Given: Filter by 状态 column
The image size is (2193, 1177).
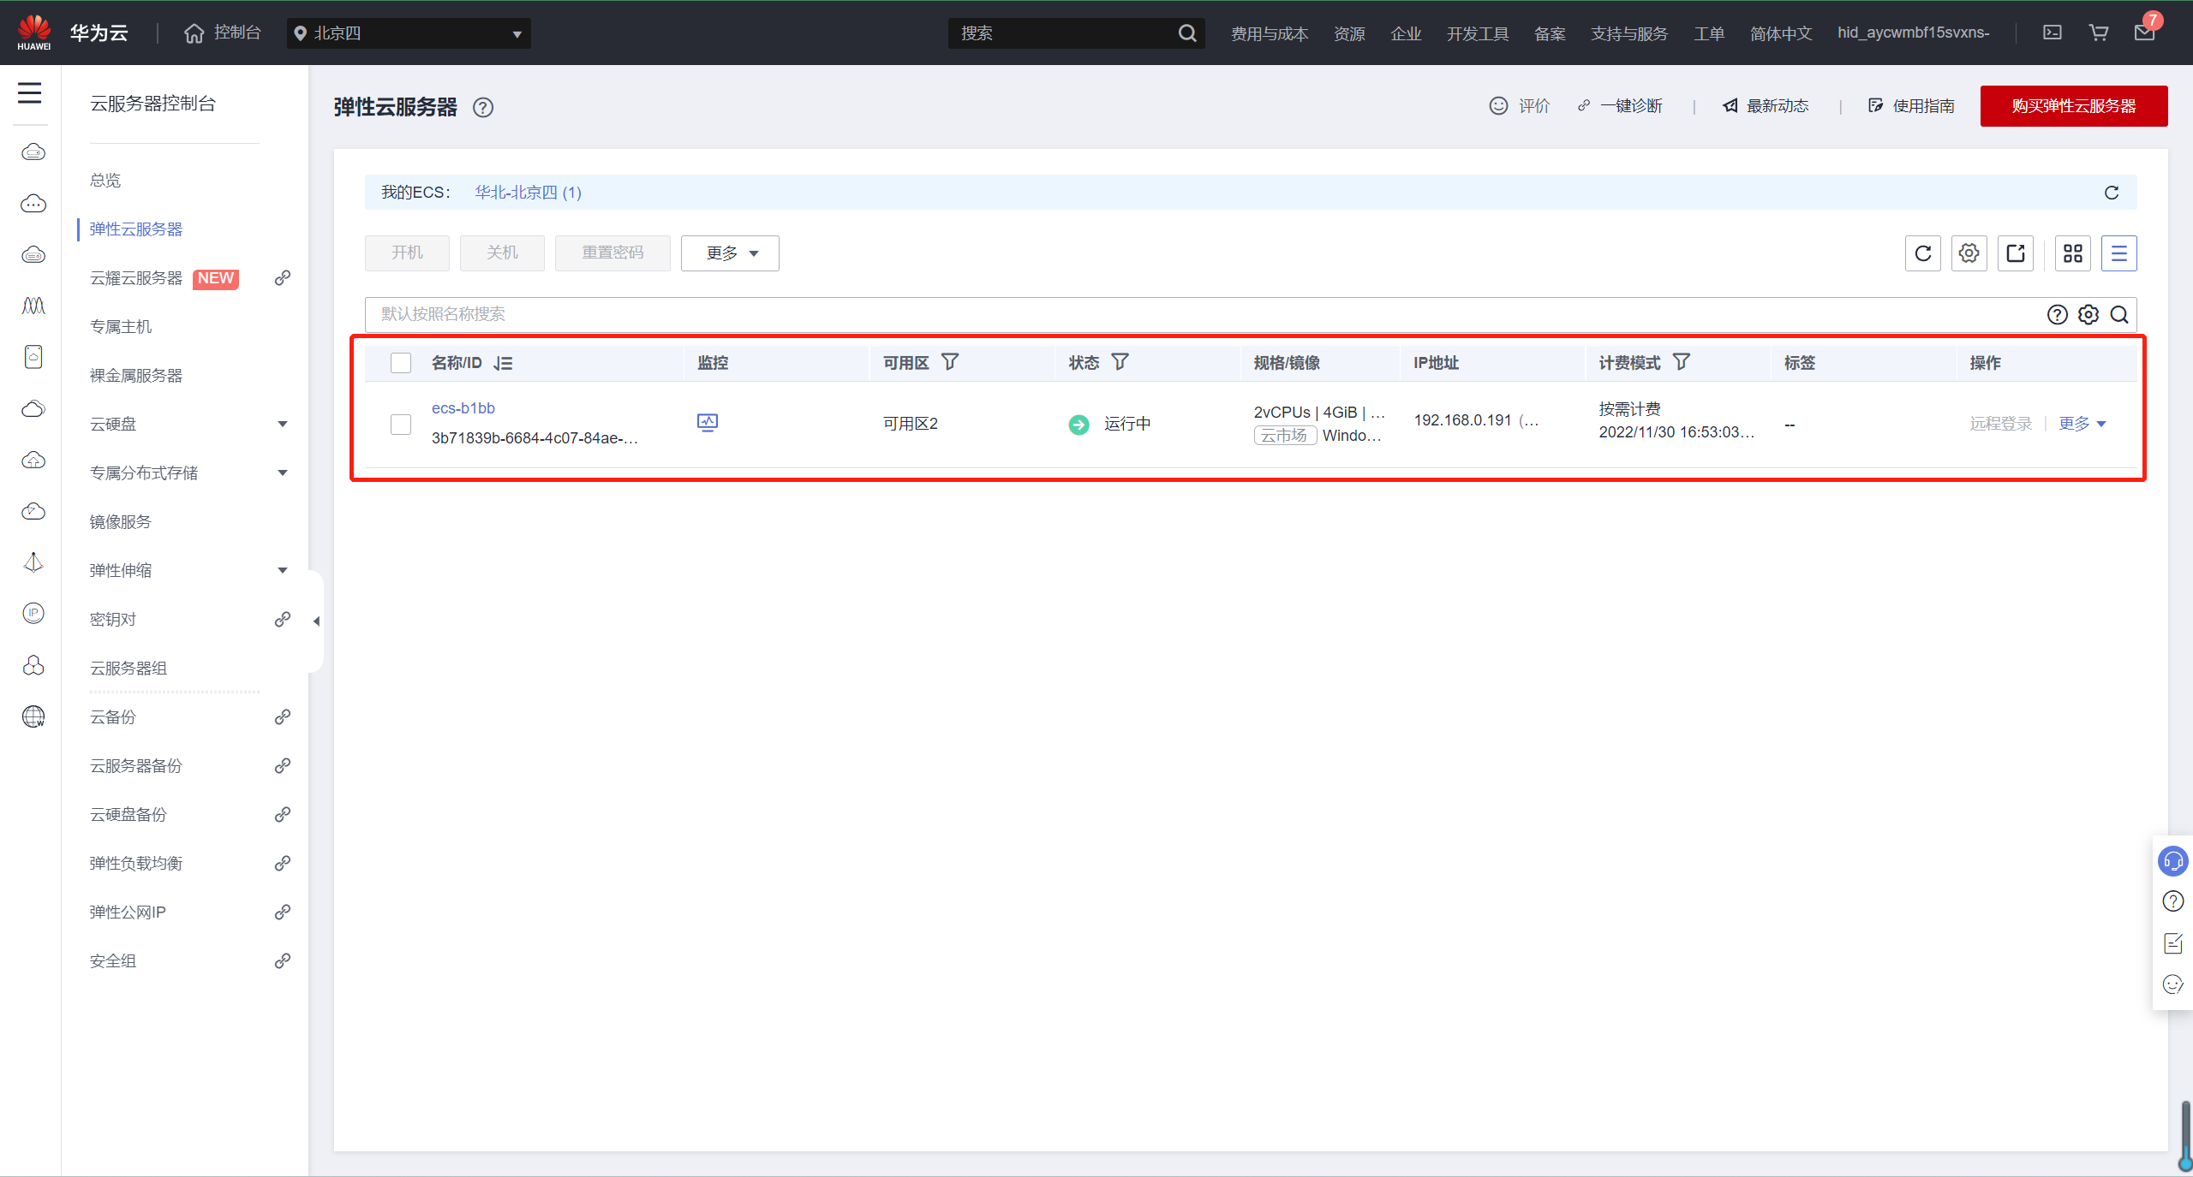Looking at the screenshot, I should [1120, 362].
